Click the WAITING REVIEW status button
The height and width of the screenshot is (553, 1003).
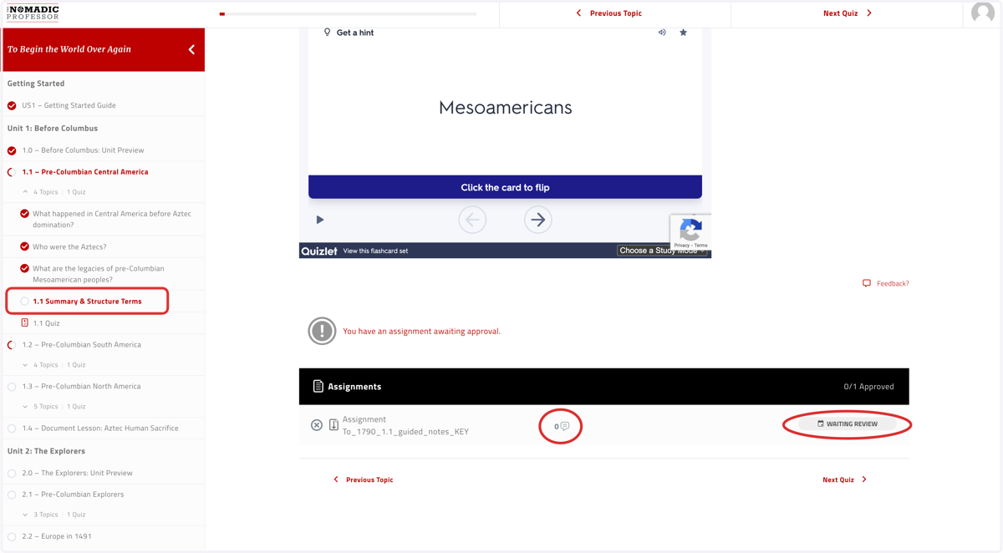(x=848, y=424)
